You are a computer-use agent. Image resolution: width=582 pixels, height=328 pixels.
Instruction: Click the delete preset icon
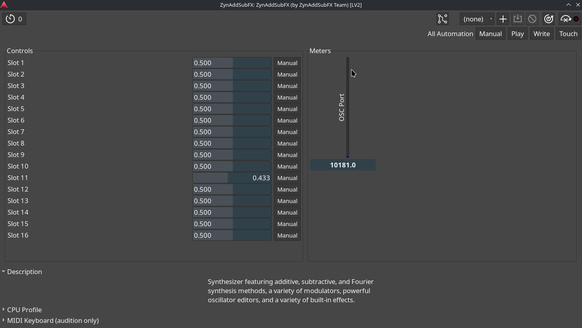532,19
